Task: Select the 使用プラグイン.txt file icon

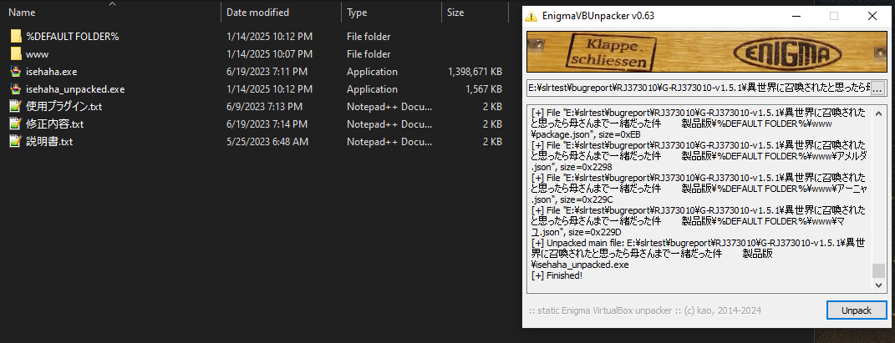Action: 15,107
